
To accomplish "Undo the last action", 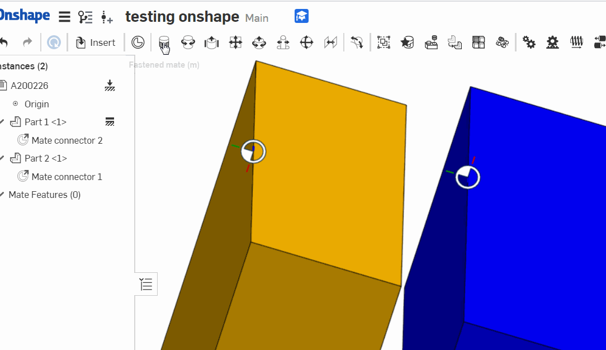I will 4,42.
